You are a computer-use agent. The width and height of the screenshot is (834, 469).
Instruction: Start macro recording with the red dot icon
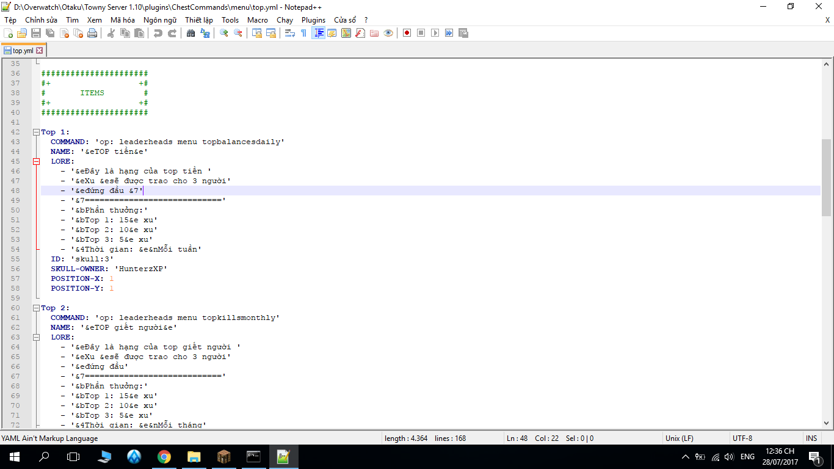(x=407, y=33)
